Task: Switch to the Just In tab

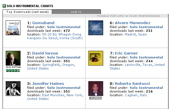Action: (x=76, y=12)
